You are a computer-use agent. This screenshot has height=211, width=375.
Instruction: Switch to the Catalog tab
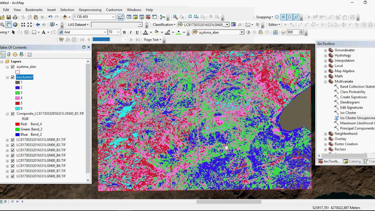pyautogui.click(x=352, y=161)
